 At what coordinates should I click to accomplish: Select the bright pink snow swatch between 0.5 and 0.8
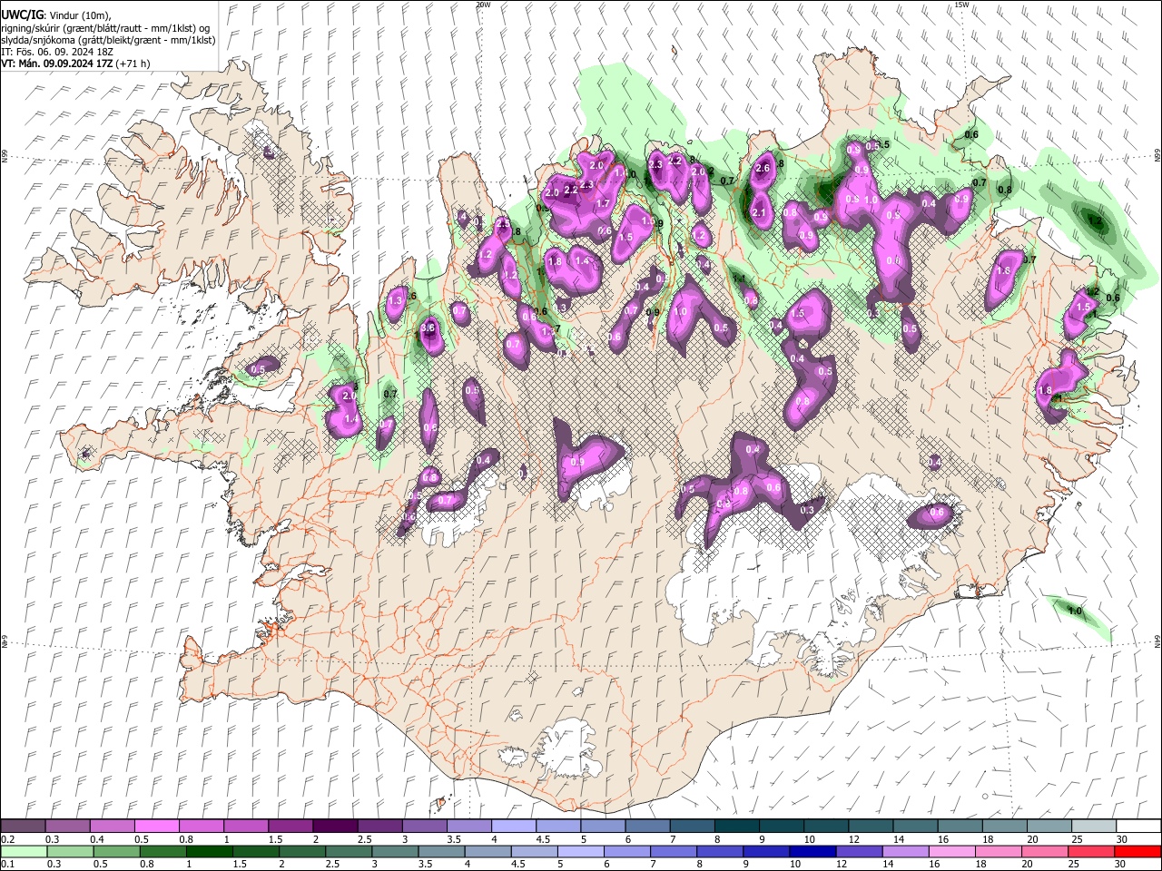pyautogui.click(x=157, y=827)
